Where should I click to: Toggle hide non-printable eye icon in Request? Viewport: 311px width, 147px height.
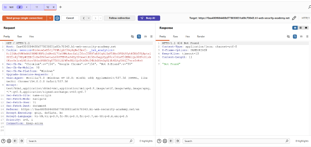click(x=133, y=36)
